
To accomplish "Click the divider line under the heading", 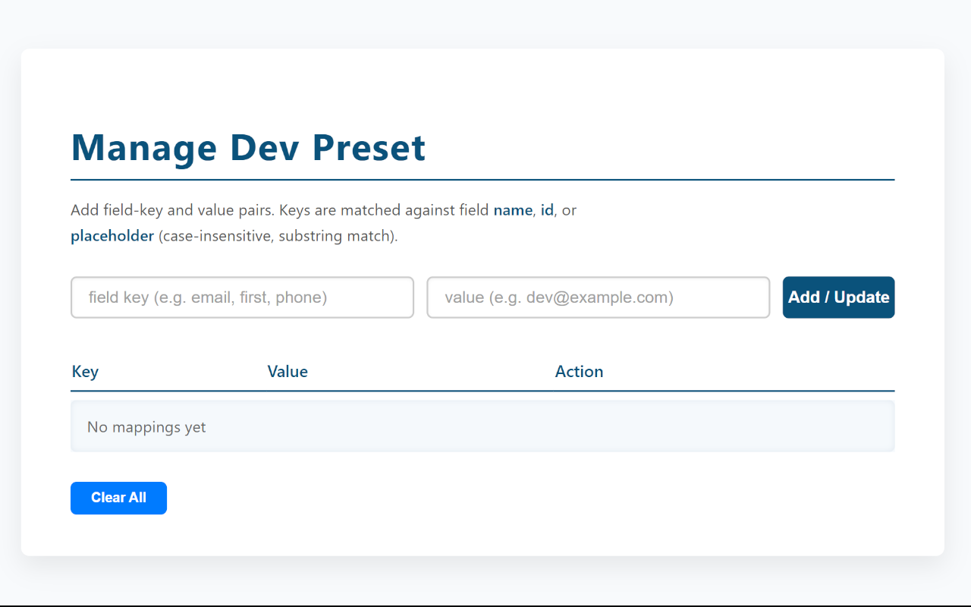I will pyautogui.click(x=482, y=180).
